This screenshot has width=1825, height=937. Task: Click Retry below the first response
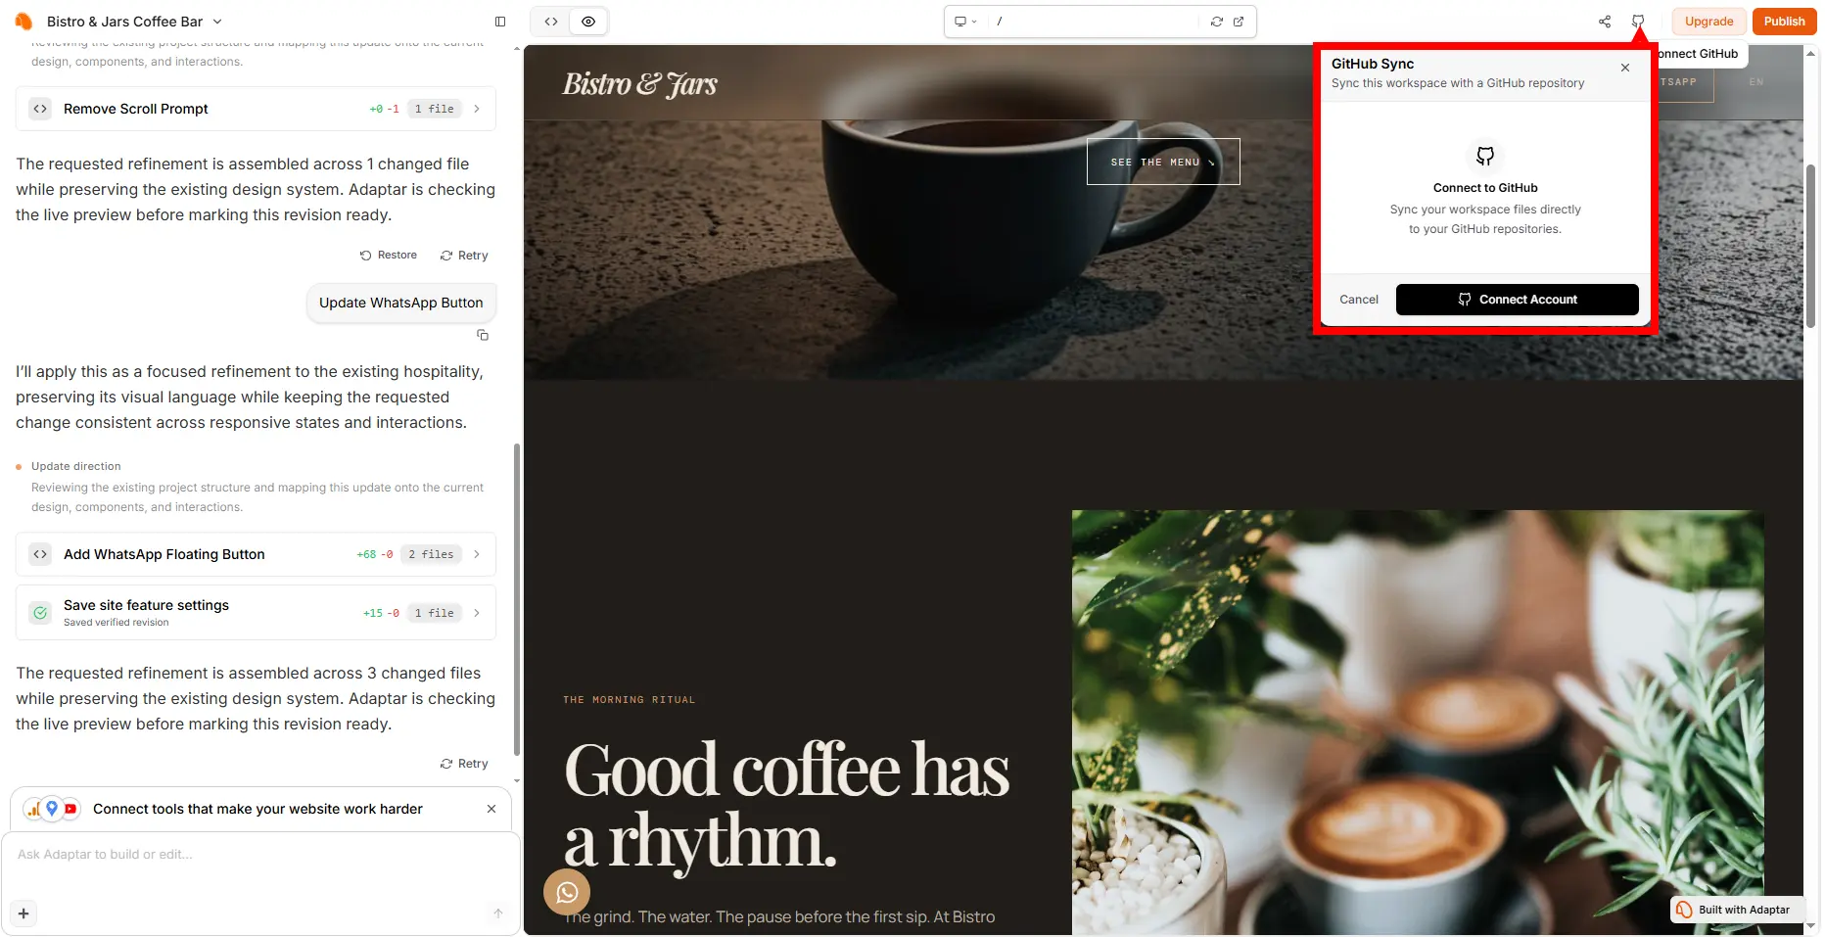(464, 256)
